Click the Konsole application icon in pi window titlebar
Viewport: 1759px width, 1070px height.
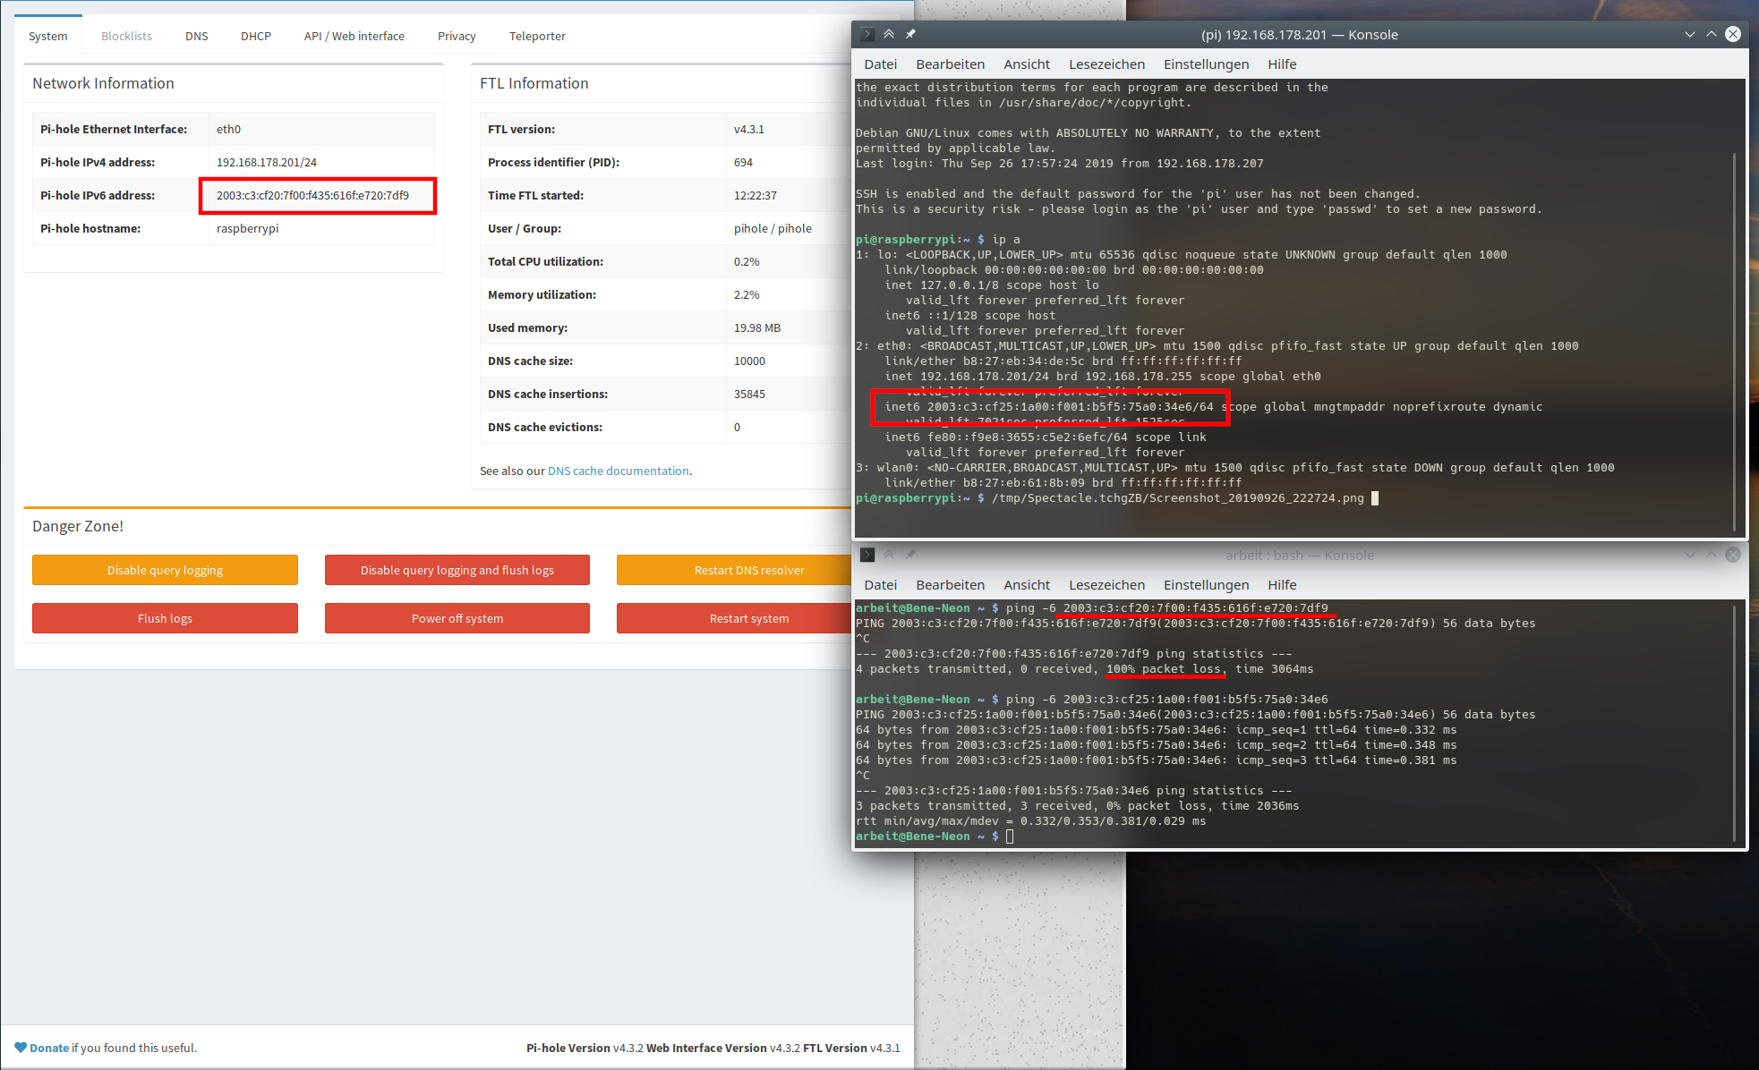click(866, 34)
